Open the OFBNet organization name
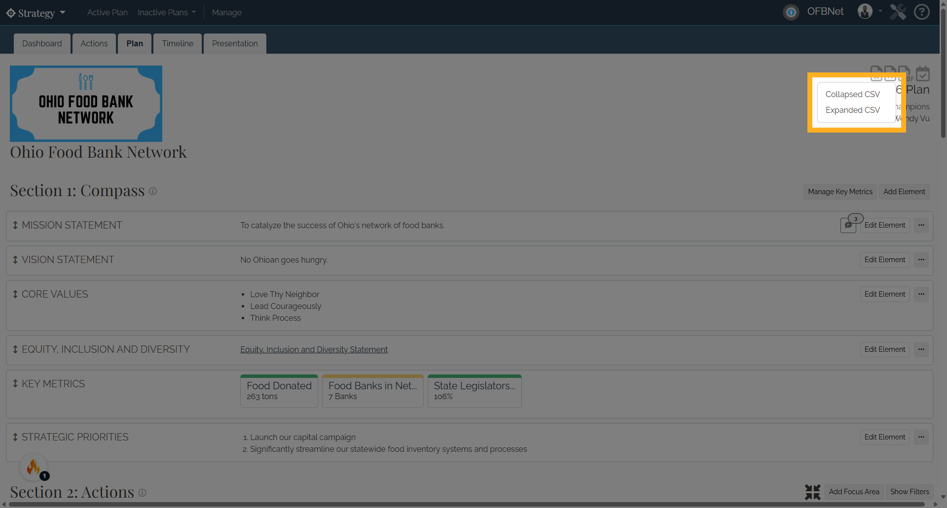 (x=825, y=11)
